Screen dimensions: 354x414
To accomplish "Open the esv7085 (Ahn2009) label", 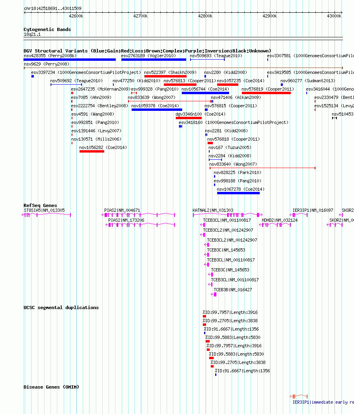I will tap(91, 97).
